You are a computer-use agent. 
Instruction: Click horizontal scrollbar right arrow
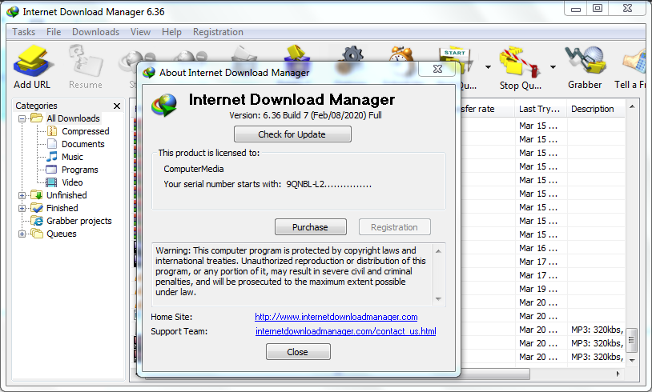tap(618, 374)
